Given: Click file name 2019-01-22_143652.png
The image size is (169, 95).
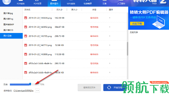Looking at the screenshot, I should click(x=40, y=27).
